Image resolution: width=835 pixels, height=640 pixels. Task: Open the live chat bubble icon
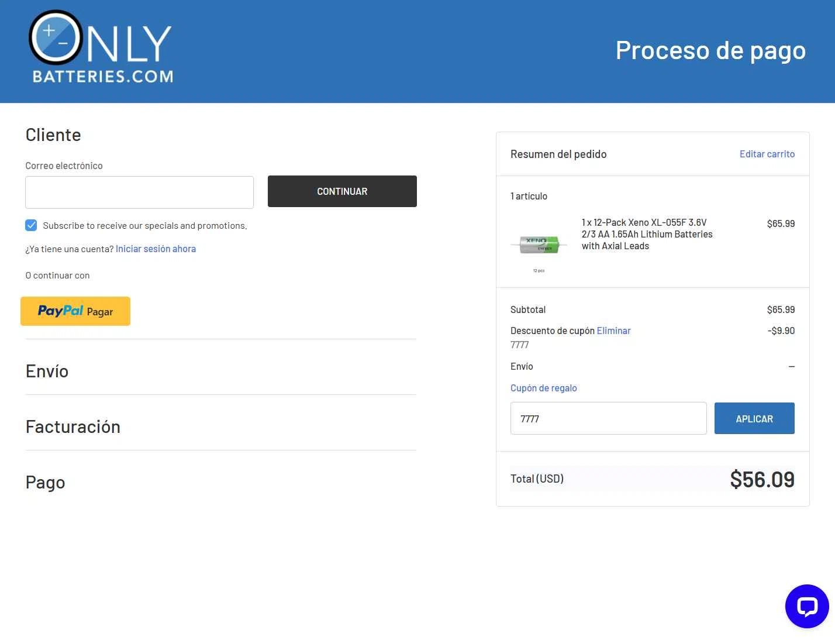807,606
